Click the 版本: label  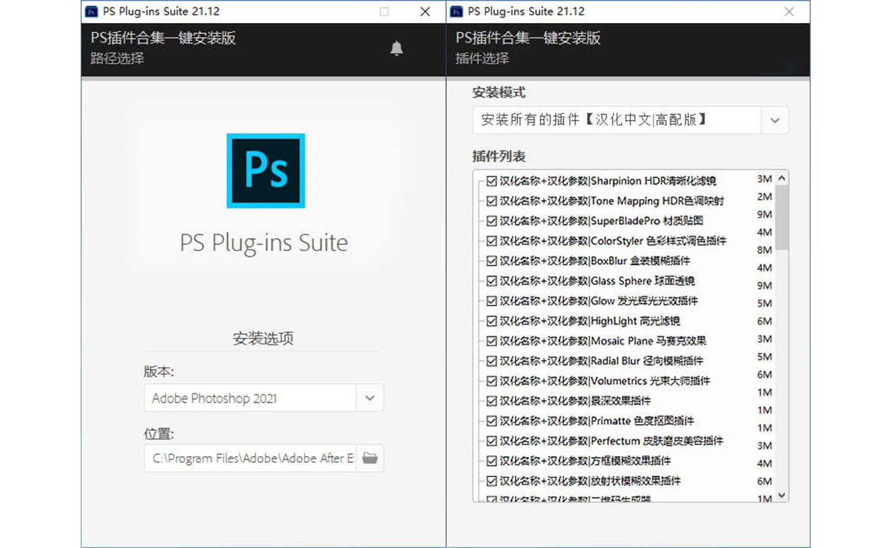[x=159, y=372]
